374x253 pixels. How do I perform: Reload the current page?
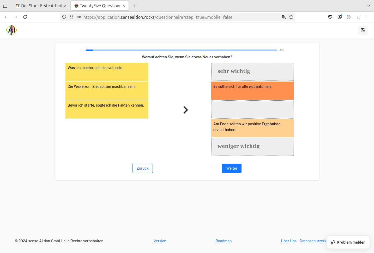[x=25, y=17]
